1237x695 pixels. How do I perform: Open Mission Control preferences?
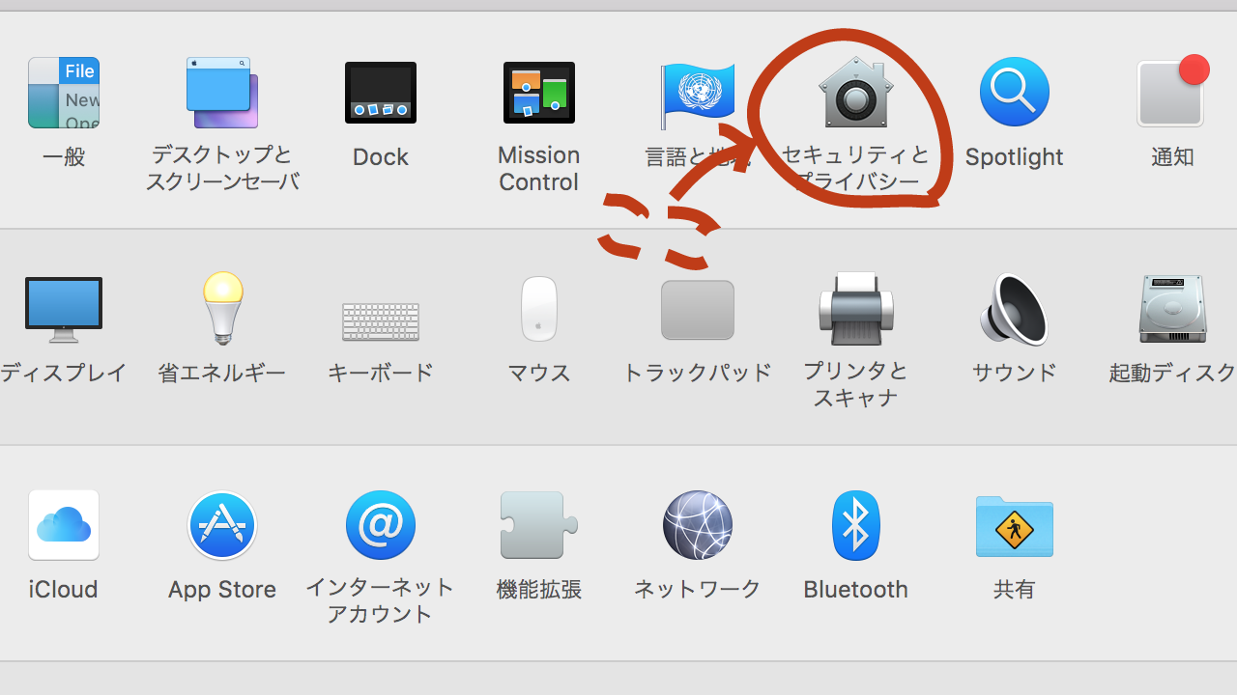tap(539, 93)
